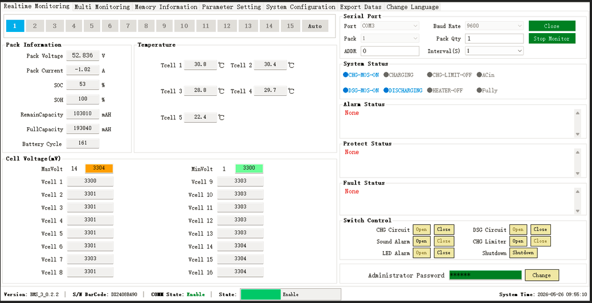Click the CHG-LIMIT-OFF status indicator
The width and height of the screenshot is (592, 303).
click(450, 75)
